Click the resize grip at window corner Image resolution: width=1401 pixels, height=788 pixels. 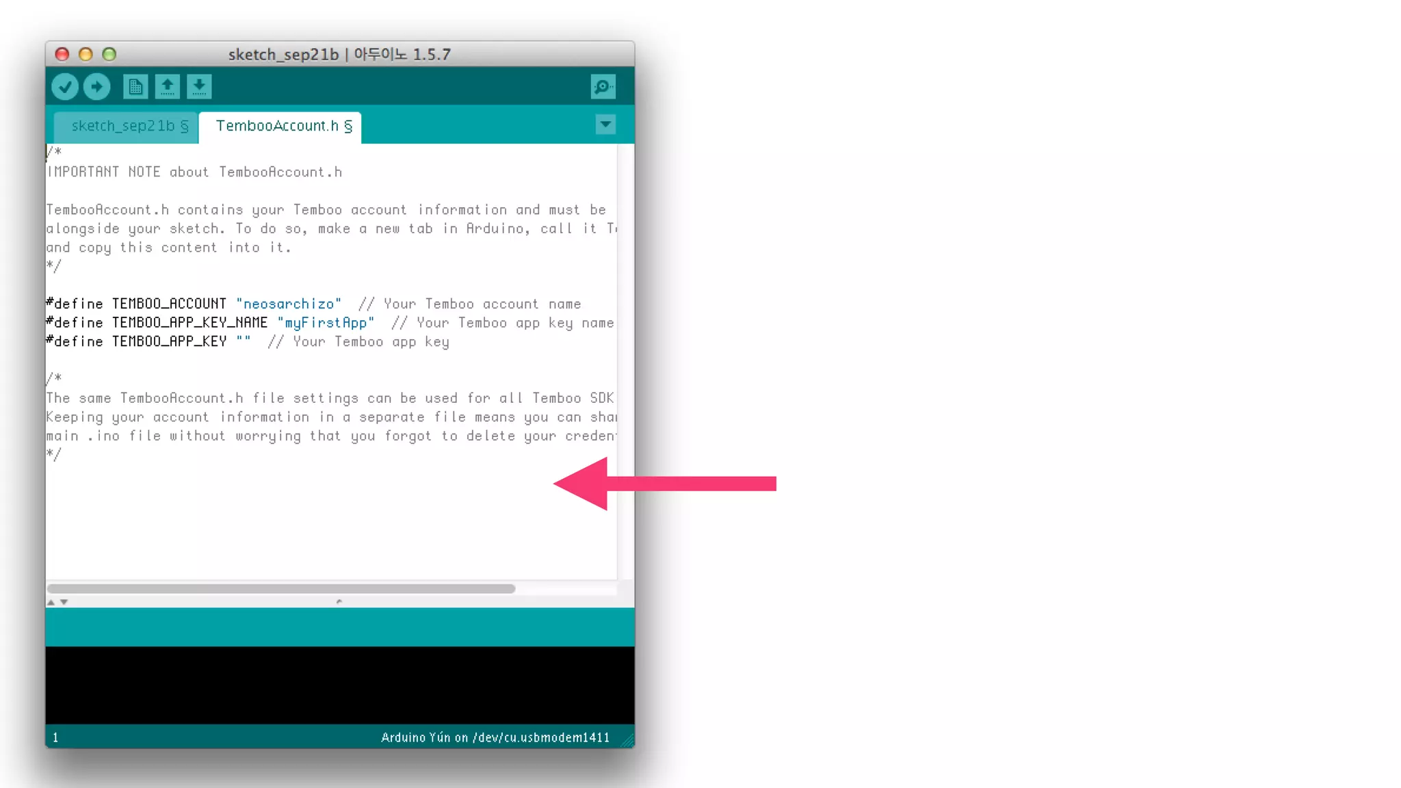pyautogui.click(x=627, y=741)
